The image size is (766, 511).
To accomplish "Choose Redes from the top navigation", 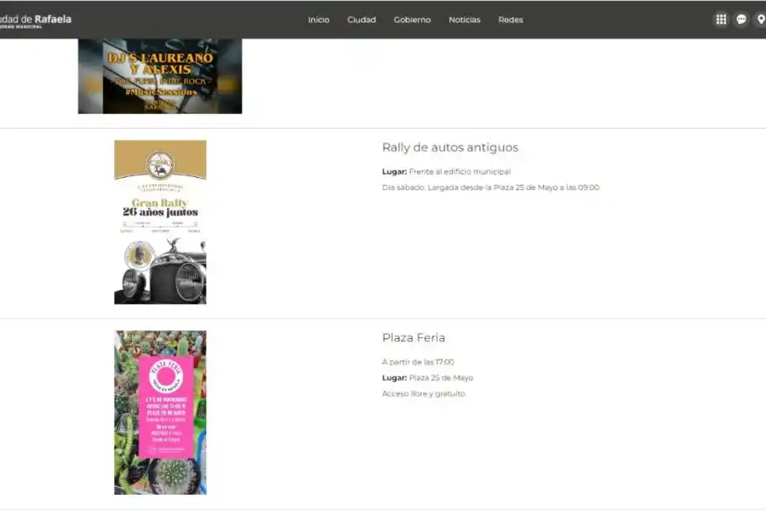I will click(x=511, y=20).
